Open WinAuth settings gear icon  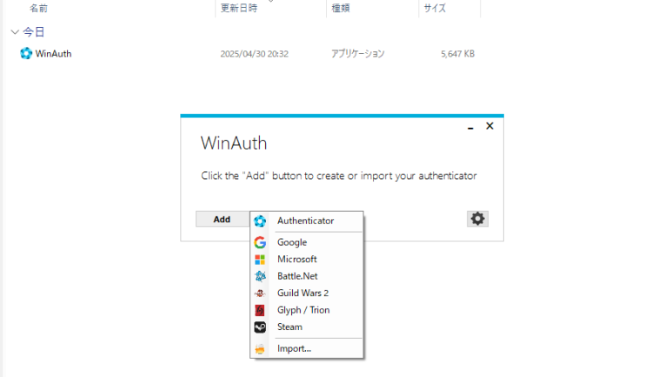(x=477, y=219)
